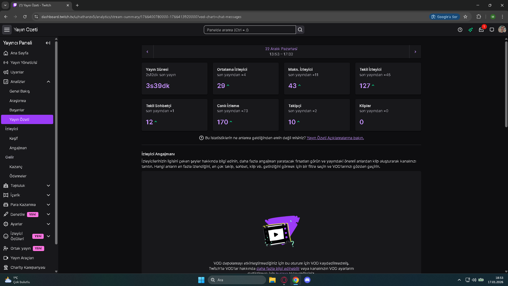Image resolution: width=508 pixels, height=286 pixels.
Task: Open the whispers chat bubble icon
Action: tap(492, 30)
